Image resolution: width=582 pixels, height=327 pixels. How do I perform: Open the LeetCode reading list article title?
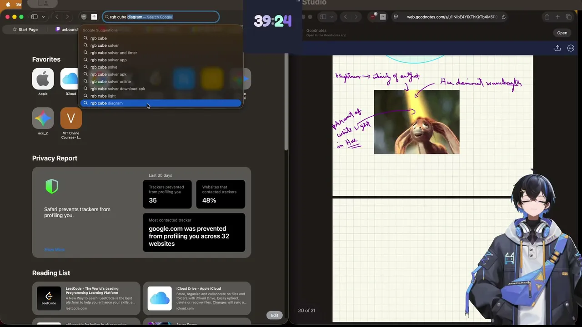(x=92, y=290)
